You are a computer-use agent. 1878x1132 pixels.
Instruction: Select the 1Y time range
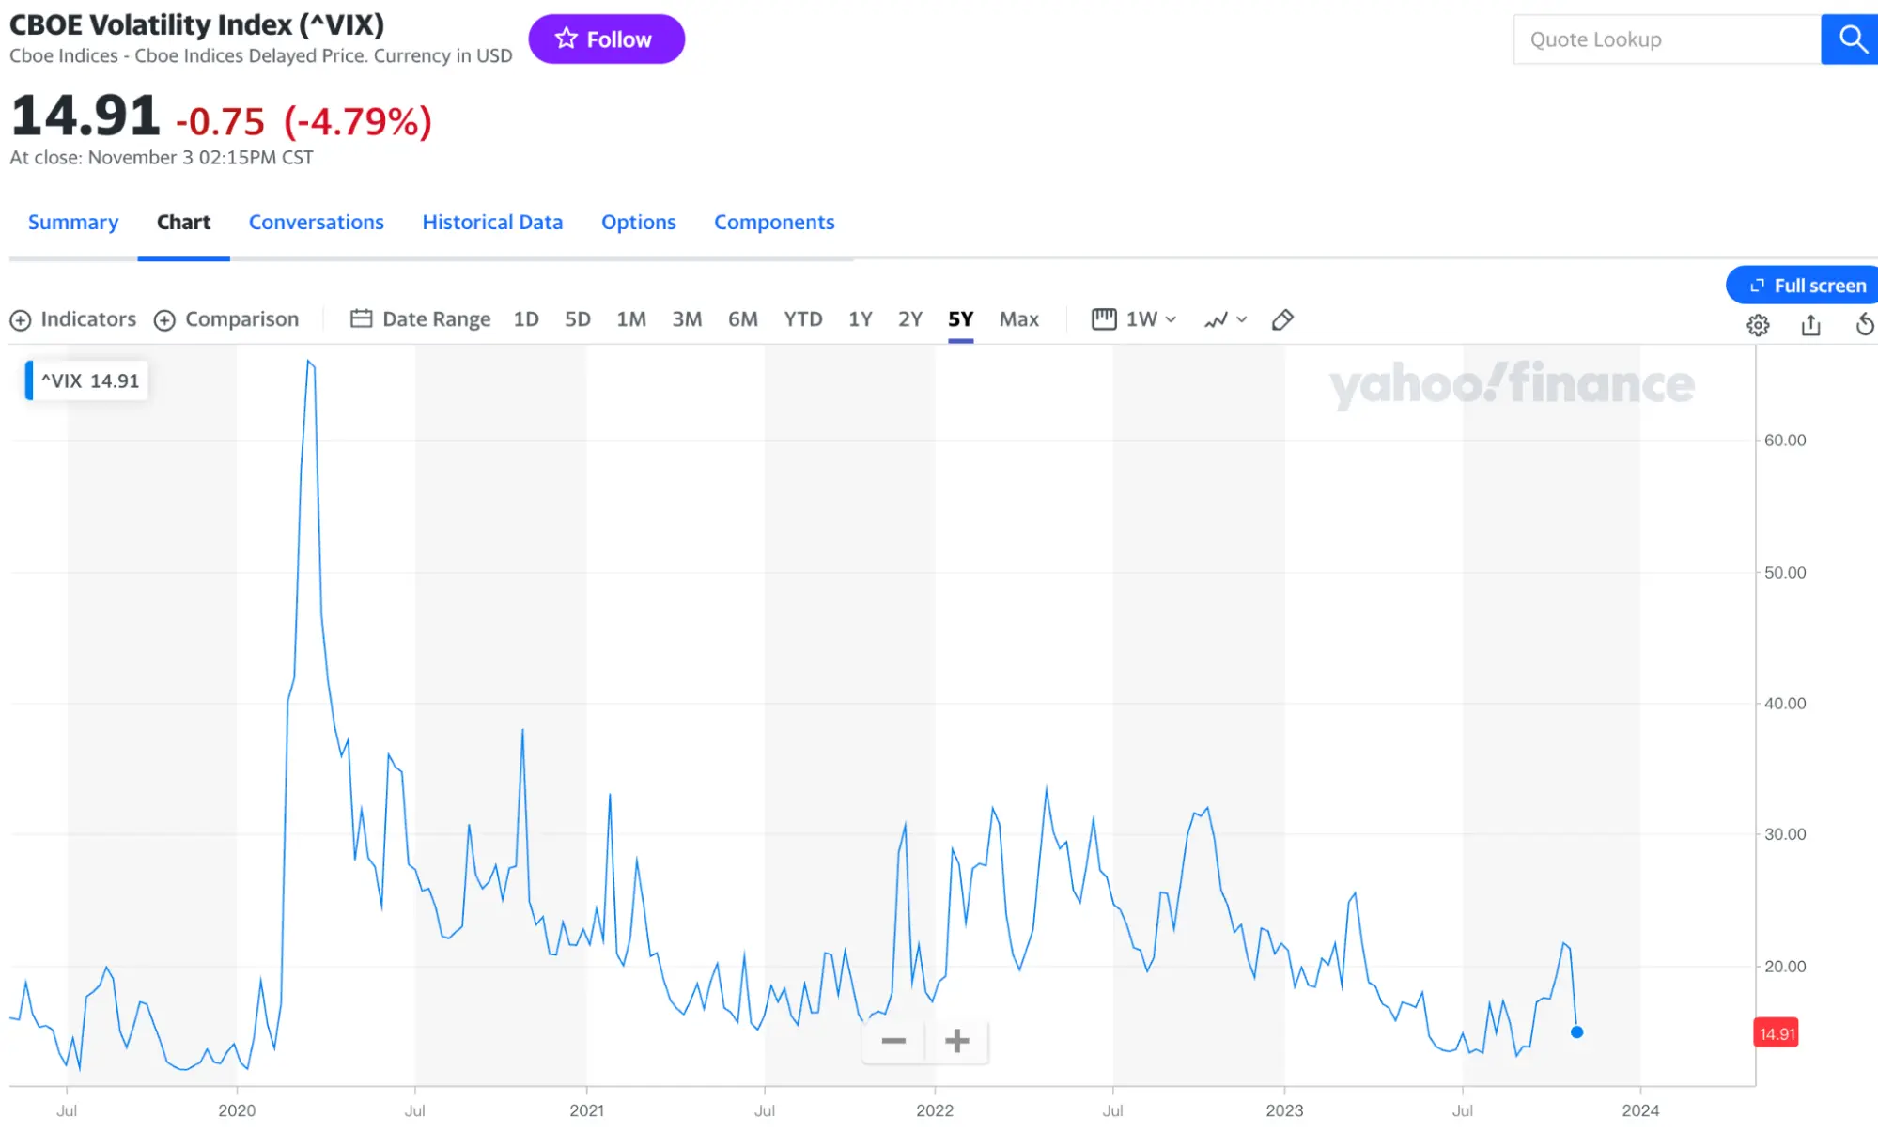(x=860, y=319)
